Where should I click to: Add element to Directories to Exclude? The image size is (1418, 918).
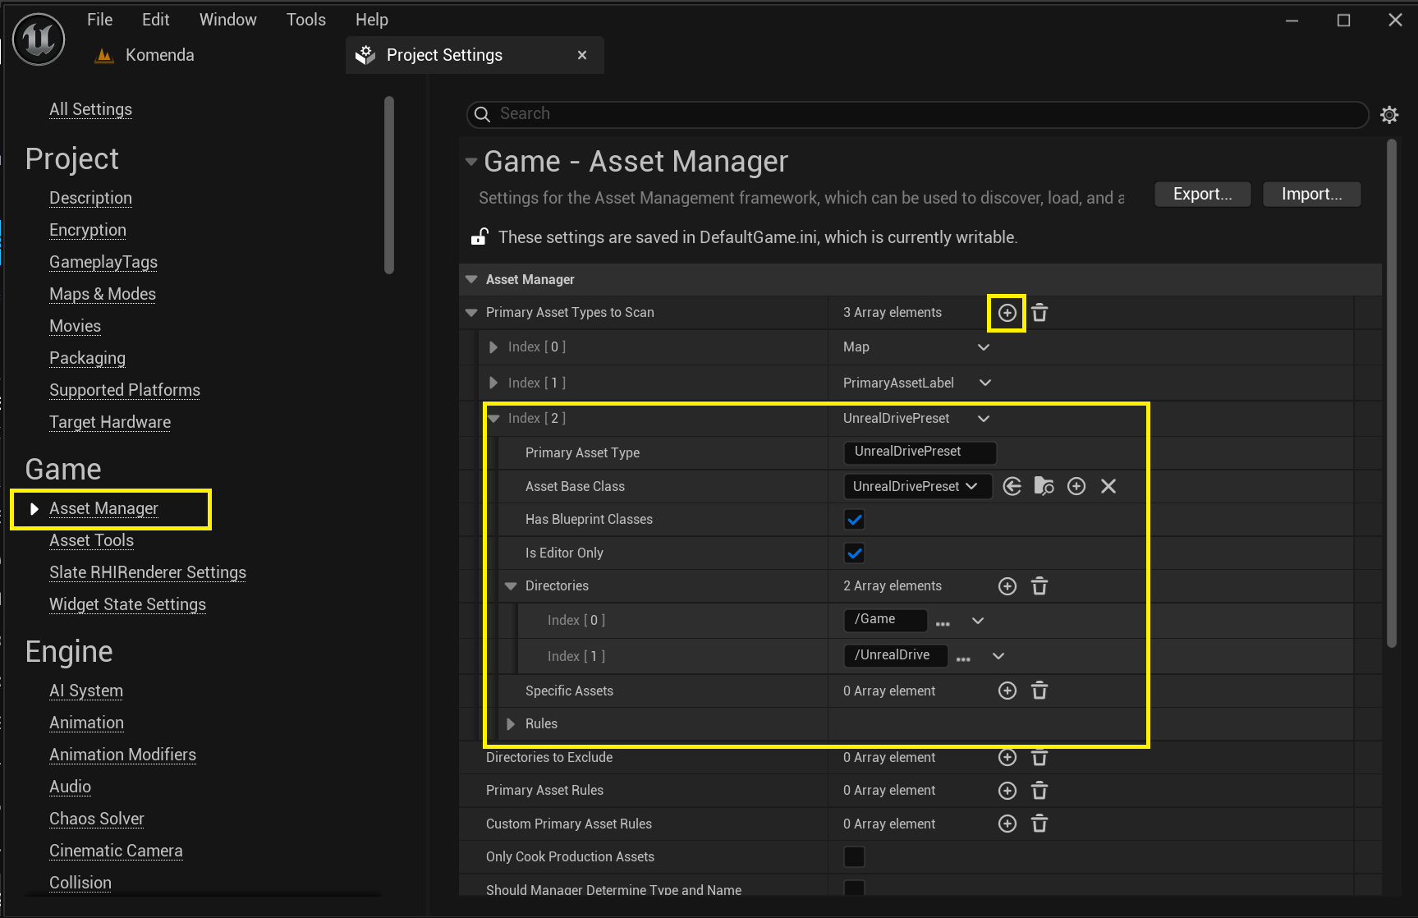pyautogui.click(x=1007, y=757)
